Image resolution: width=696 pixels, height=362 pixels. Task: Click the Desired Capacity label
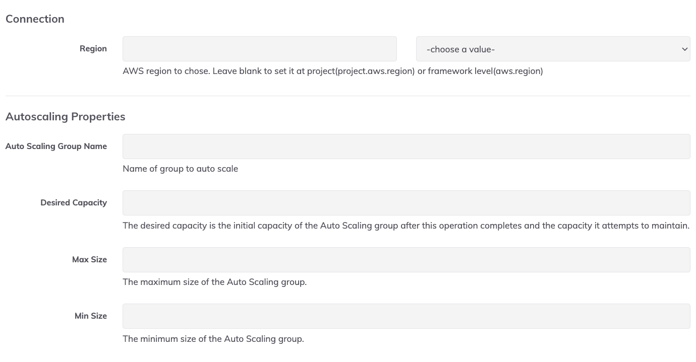click(74, 202)
